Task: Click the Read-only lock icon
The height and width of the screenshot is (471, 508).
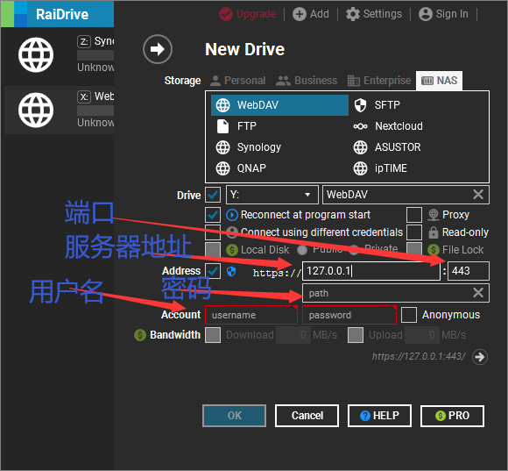Action: tap(434, 232)
